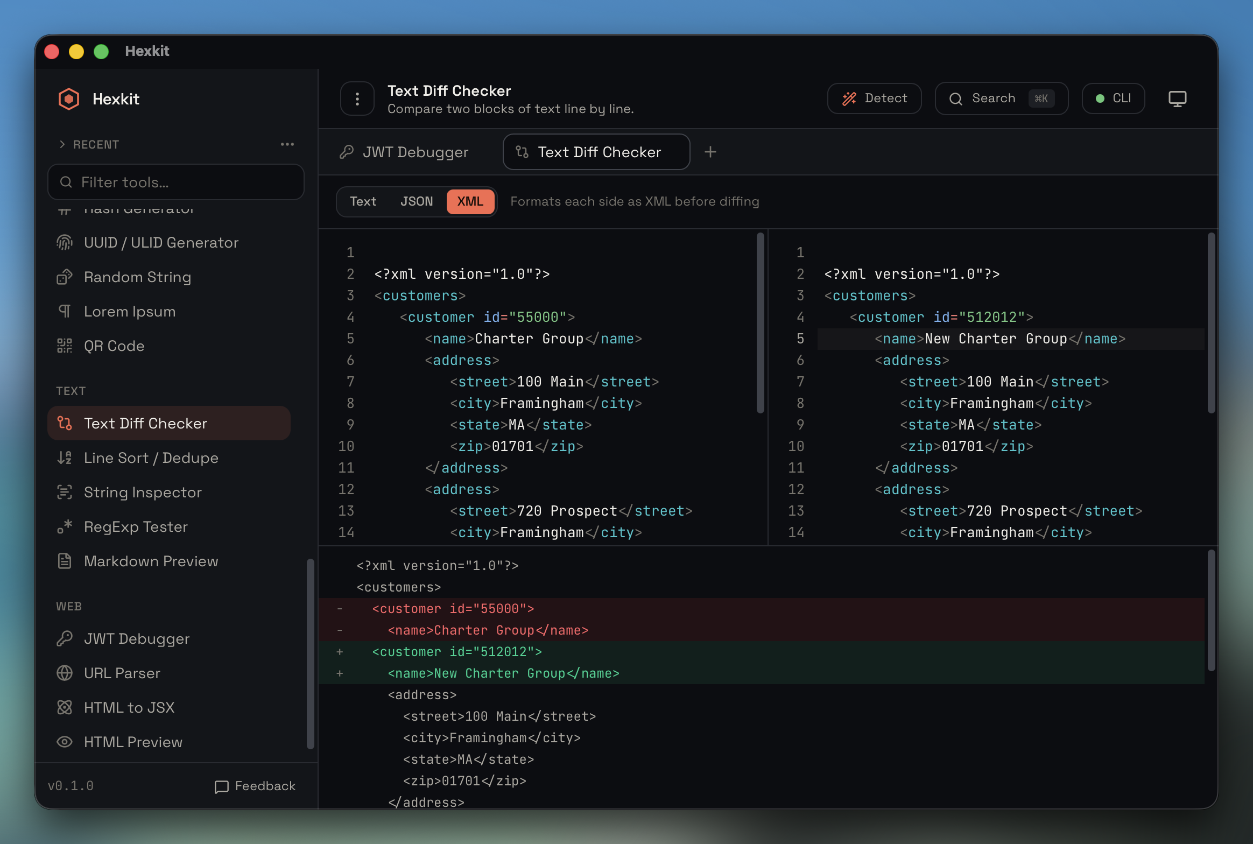Image resolution: width=1253 pixels, height=844 pixels.
Task: Click the sidebar tool list scrollbar
Action: point(310,654)
